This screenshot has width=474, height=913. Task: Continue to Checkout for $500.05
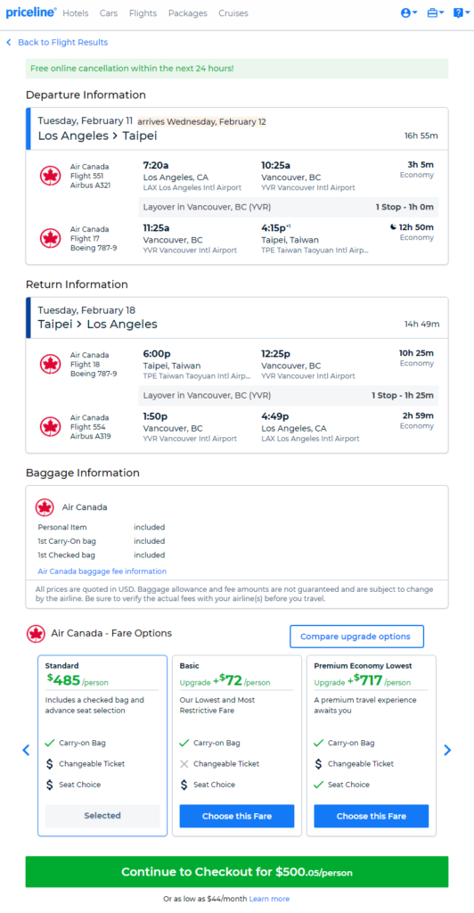coord(237,872)
